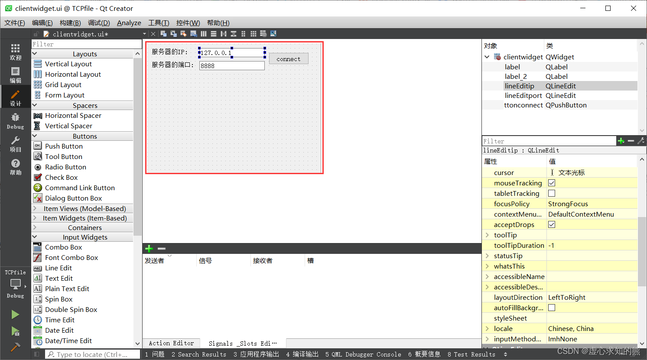
Task: Apply Lay Out Horizontally from toolbar
Action: click(203, 34)
